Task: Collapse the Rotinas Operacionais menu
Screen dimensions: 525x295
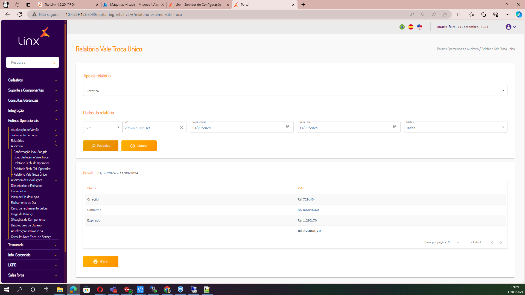Action: tap(32, 120)
